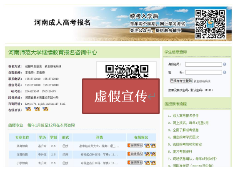Click QQ number 1515126175
This screenshot has width=233, height=171.
pyautogui.click(x=49, y=91)
